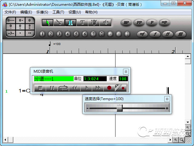Image resolution: width=194 pixels, height=146 pixels.
Task: Insert note number 5
Action: (x=76, y=34)
